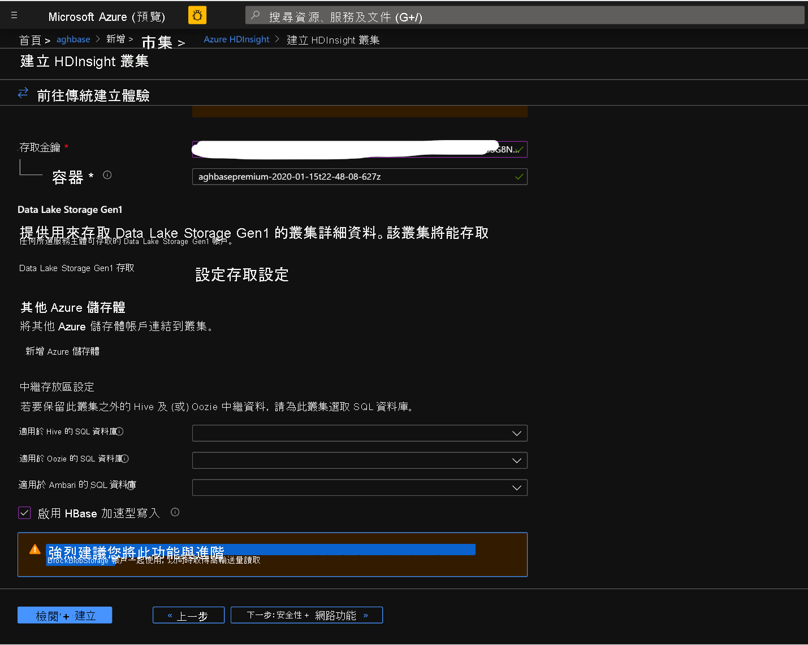Go to 首頁 breadcrumb

(x=30, y=40)
